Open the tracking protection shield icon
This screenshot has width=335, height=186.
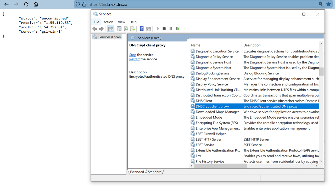point(78,4)
